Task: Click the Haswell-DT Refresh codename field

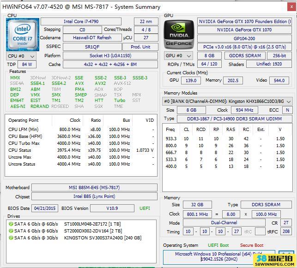Action: click(x=92, y=38)
